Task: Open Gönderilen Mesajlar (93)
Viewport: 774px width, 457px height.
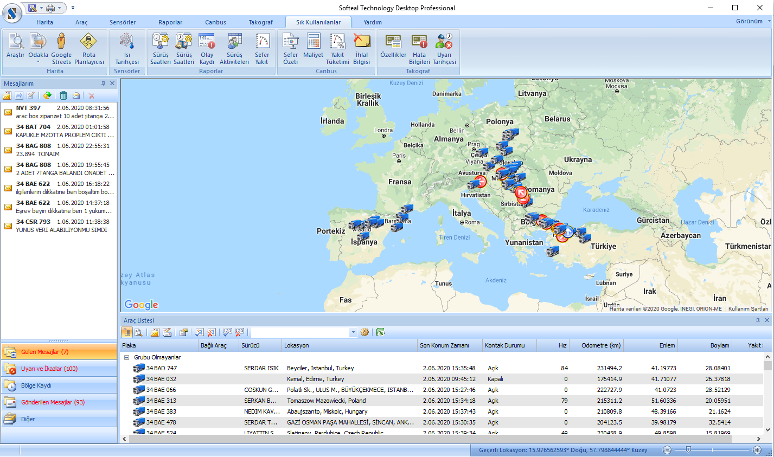Action: pyautogui.click(x=59, y=402)
